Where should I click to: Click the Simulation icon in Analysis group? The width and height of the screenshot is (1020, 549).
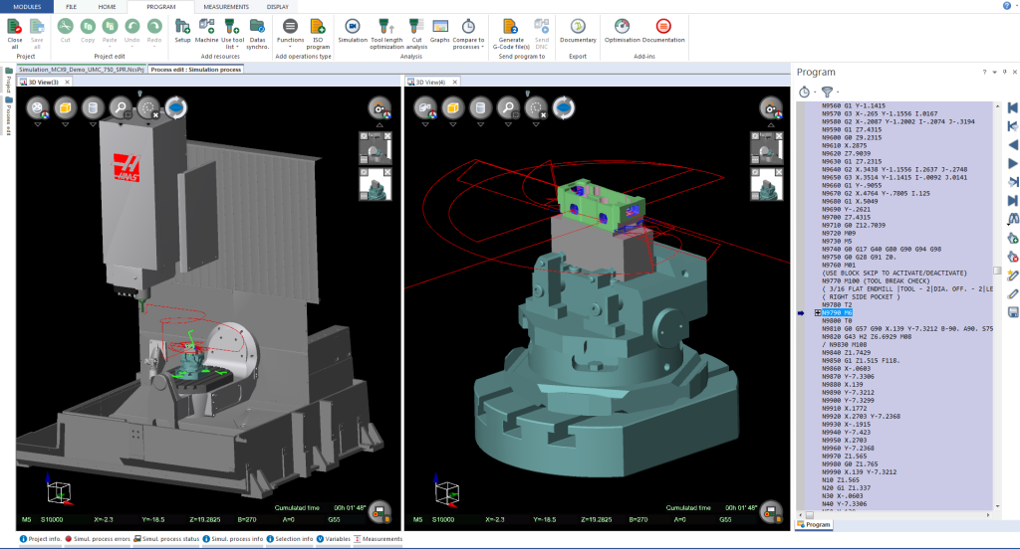(352, 27)
